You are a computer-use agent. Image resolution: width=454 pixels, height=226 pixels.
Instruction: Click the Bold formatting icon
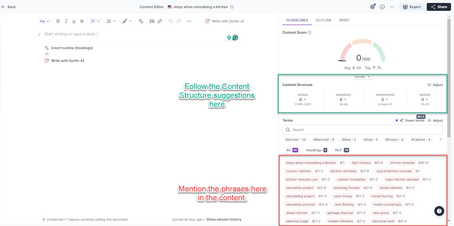pyautogui.click(x=58, y=21)
